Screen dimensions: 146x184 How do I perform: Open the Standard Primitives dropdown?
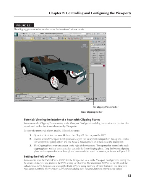(98, 47)
